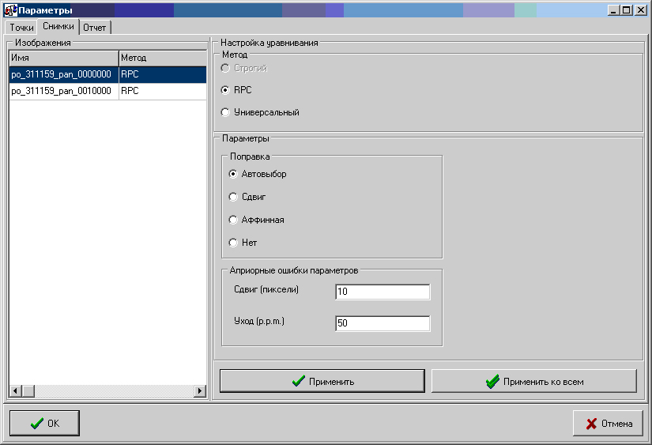The image size is (652, 445).
Task: Select image po_311159_pan_0010000 row
Action: pyautogui.click(x=62, y=91)
